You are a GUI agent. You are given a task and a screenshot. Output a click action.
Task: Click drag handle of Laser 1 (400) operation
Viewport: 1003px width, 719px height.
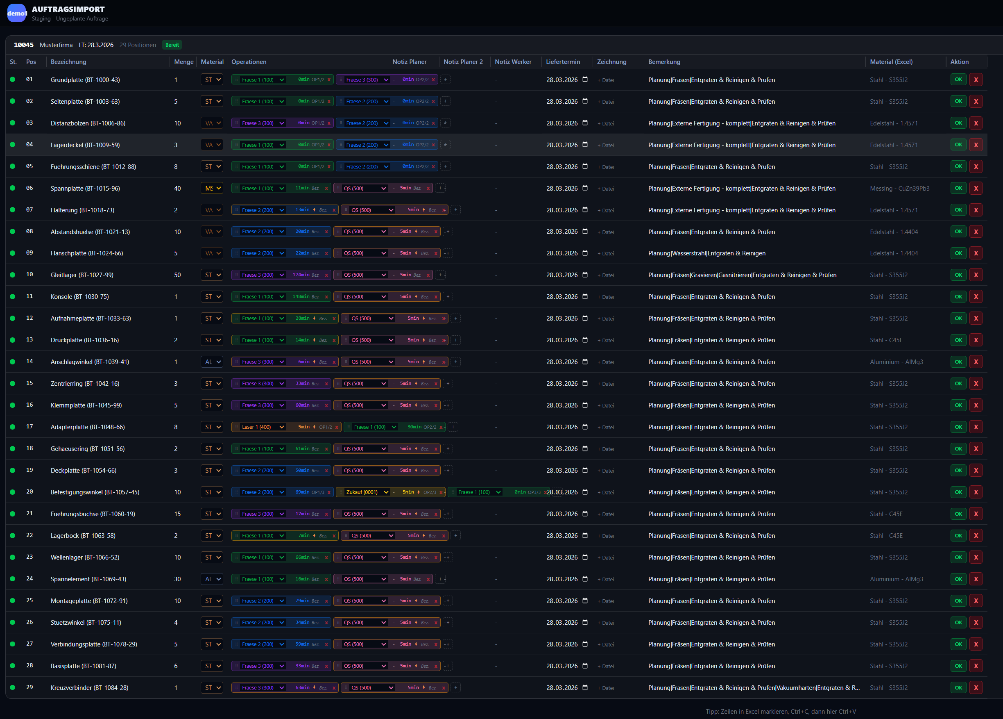pos(237,427)
